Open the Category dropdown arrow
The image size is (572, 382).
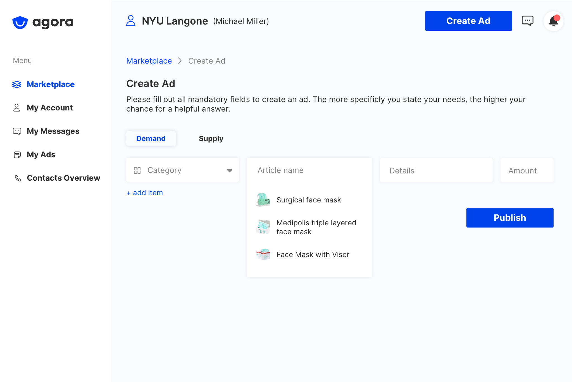click(x=229, y=170)
